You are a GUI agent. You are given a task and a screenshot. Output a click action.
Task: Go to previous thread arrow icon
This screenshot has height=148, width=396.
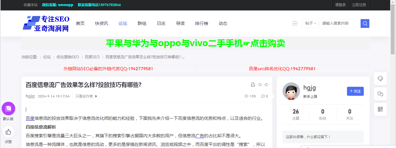tap(260, 85)
